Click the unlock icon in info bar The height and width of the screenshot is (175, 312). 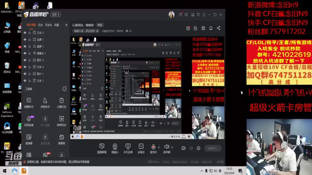pos(195,28)
